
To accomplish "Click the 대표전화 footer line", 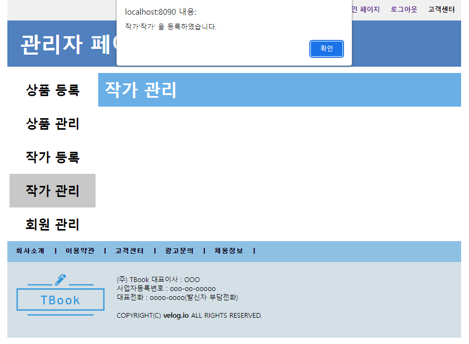I will click(x=178, y=298).
